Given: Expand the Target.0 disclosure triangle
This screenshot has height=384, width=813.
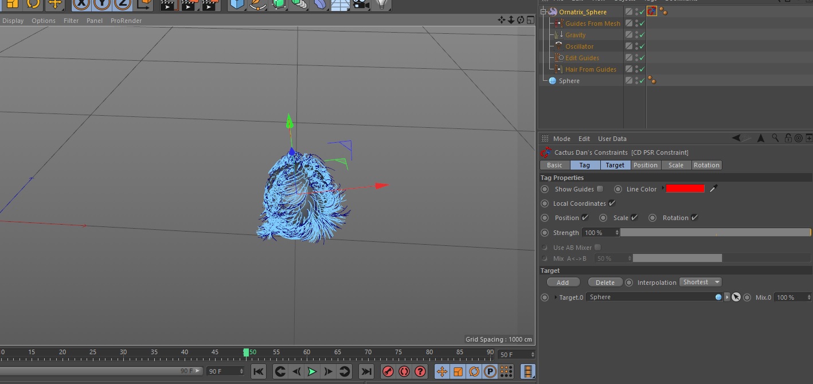Looking at the screenshot, I should click(x=556, y=297).
